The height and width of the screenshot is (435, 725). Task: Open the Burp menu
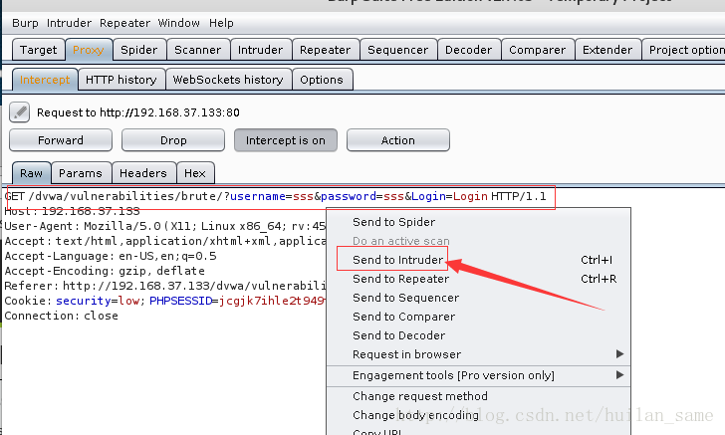click(x=25, y=23)
